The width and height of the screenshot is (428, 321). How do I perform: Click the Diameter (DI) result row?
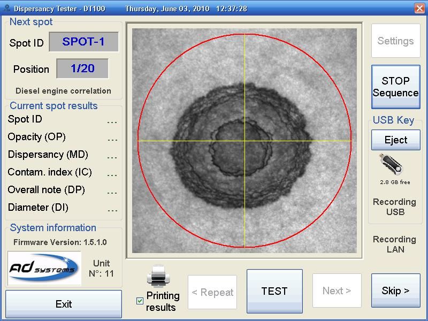coord(63,208)
